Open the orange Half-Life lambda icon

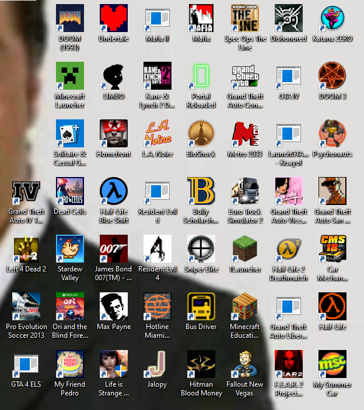(332, 306)
